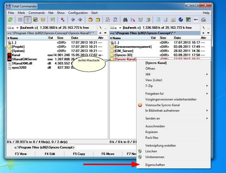
Task: Click the F6 Move button
Action: [x=108, y=154]
